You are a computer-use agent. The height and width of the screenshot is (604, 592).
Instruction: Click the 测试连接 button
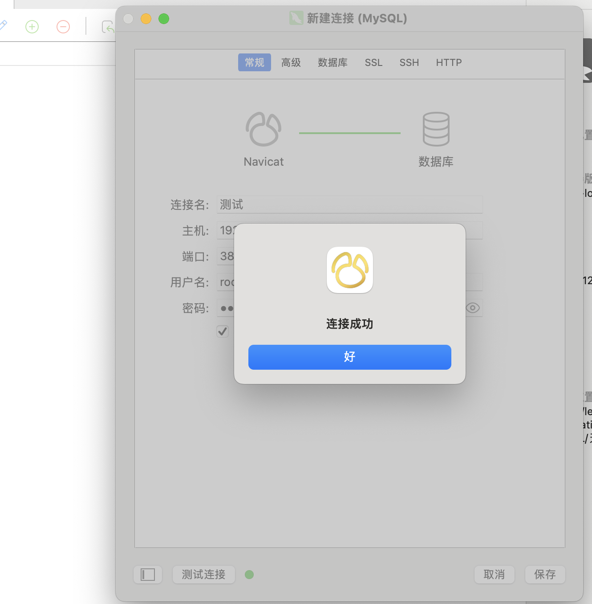click(203, 575)
